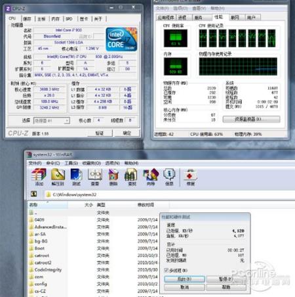This screenshot has height=297, width=295.
Task: Switch to the Graphics (显卡) tab in CPU-Z
Action: tap(84, 19)
